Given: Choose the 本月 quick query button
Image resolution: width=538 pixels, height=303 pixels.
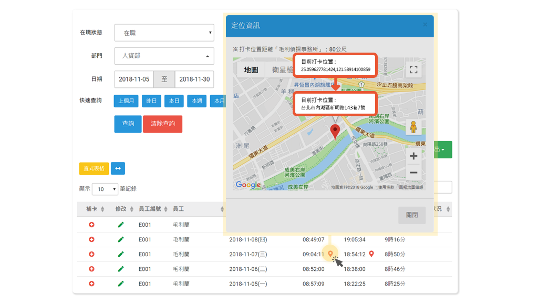Looking at the screenshot, I should (x=218, y=101).
